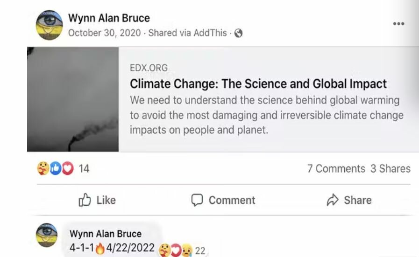
Task: Open the three-dot post options menu
Action: 398,24
